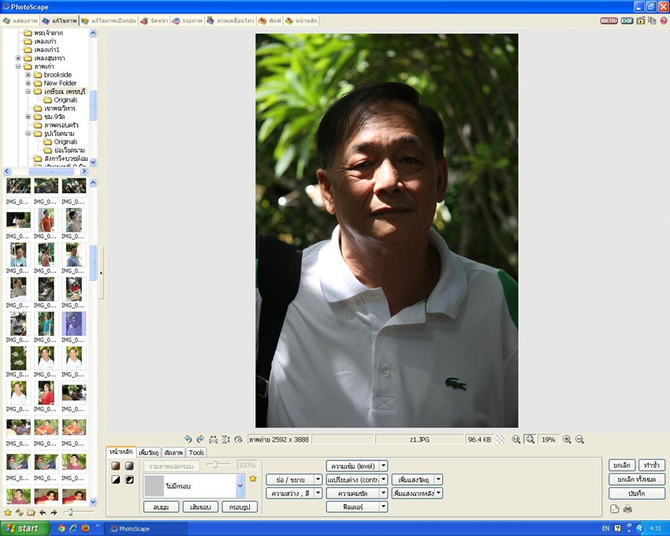The height and width of the screenshot is (536, 670).
Task: Switch to the Tools tab in the editor panel
Action: pyautogui.click(x=196, y=452)
